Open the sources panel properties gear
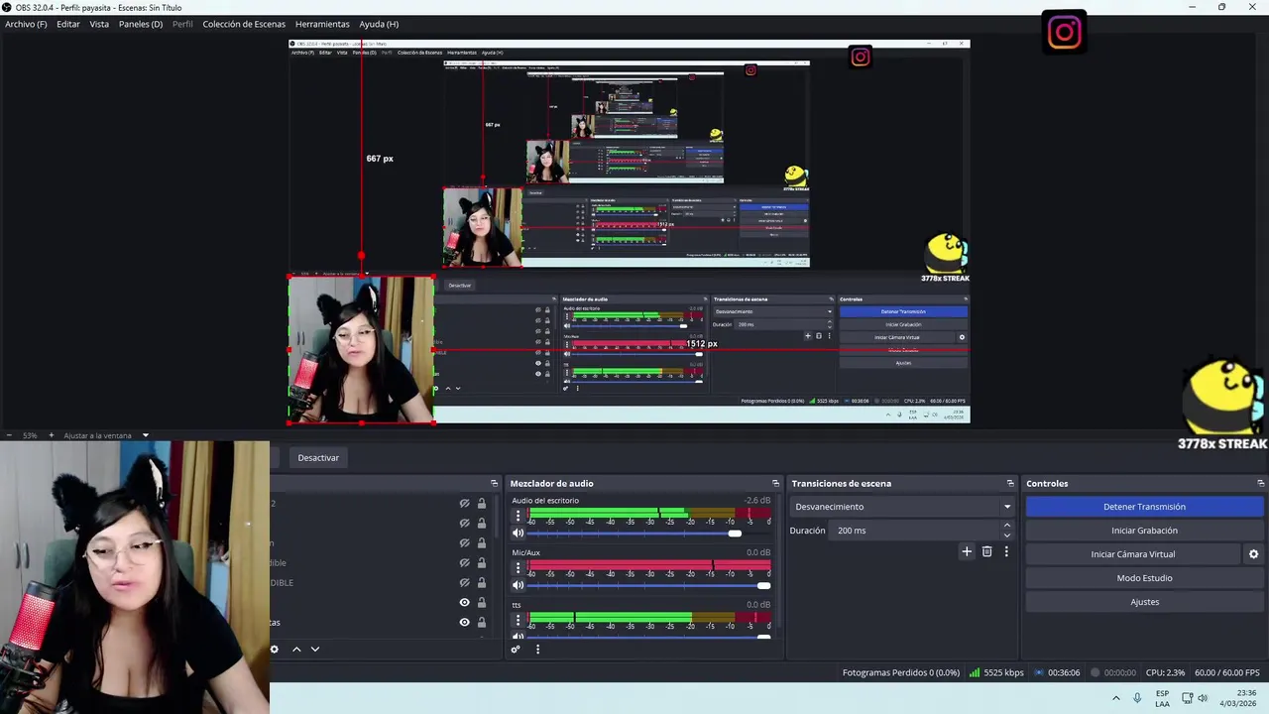Viewport: 1269px width, 714px height. (275, 649)
